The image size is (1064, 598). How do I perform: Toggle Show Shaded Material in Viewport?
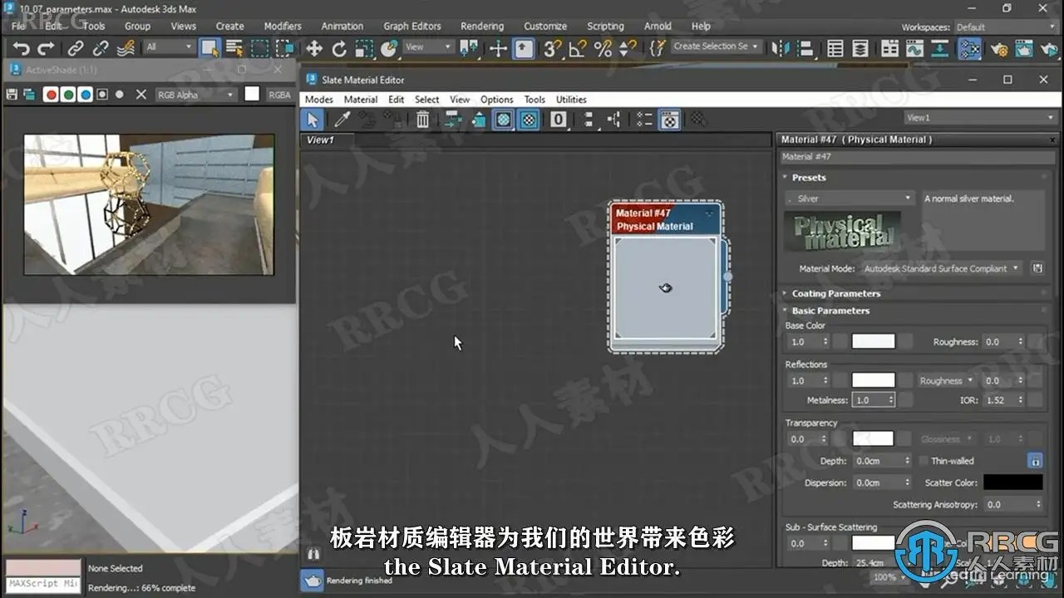click(x=503, y=120)
